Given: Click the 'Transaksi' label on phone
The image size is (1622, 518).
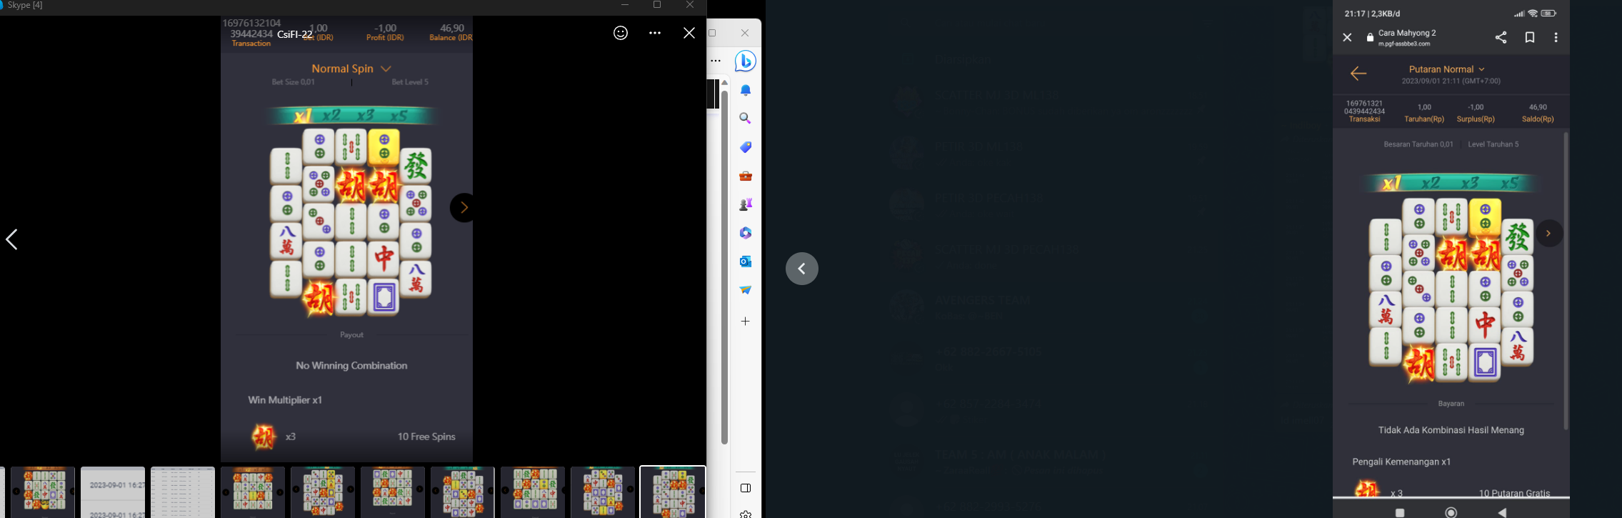Looking at the screenshot, I should 1364,119.
